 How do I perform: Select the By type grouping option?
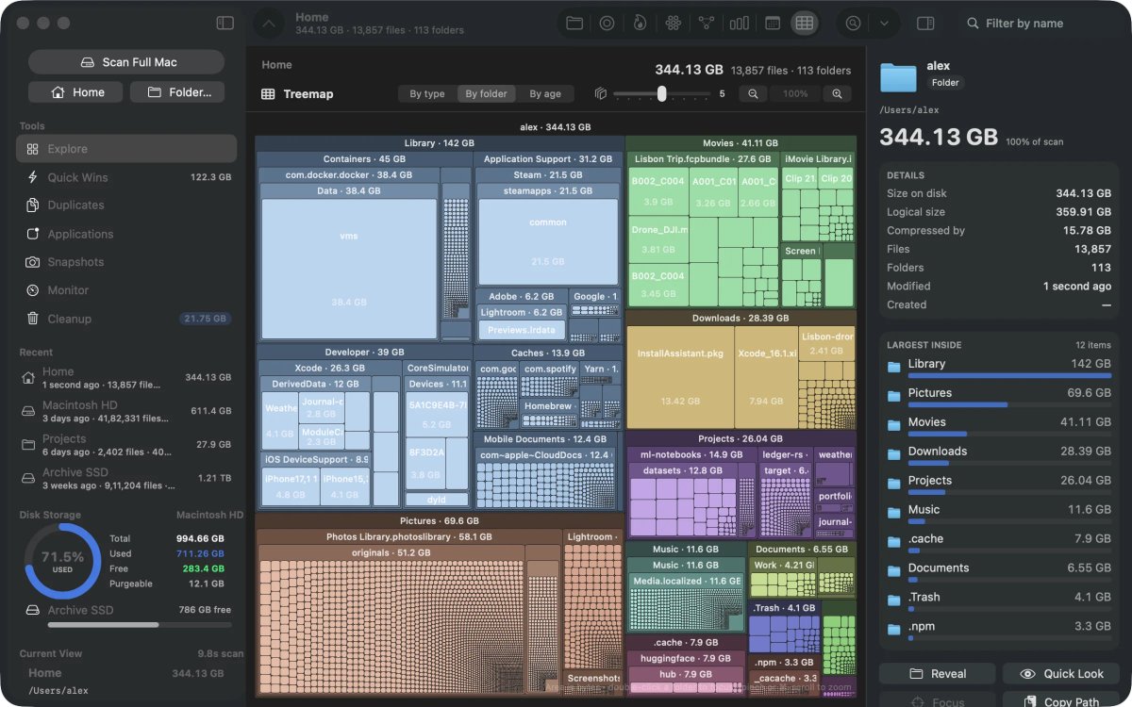(427, 93)
